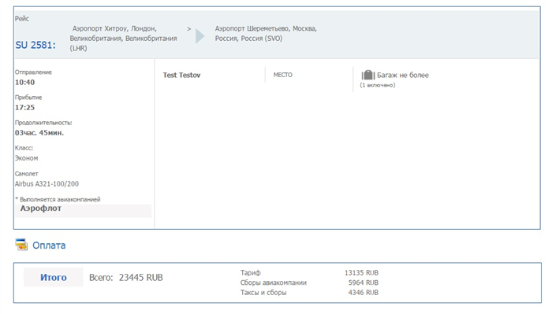Click the Тариф label
The height and width of the screenshot is (314, 552).
251,273
